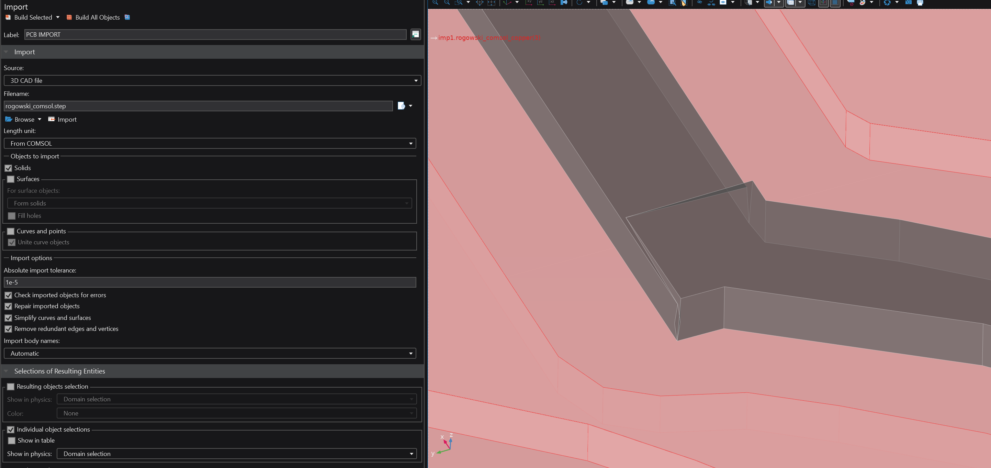This screenshot has height=468, width=991.
Task: Uncheck the Solids checkbox
Action: click(x=9, y=168)
